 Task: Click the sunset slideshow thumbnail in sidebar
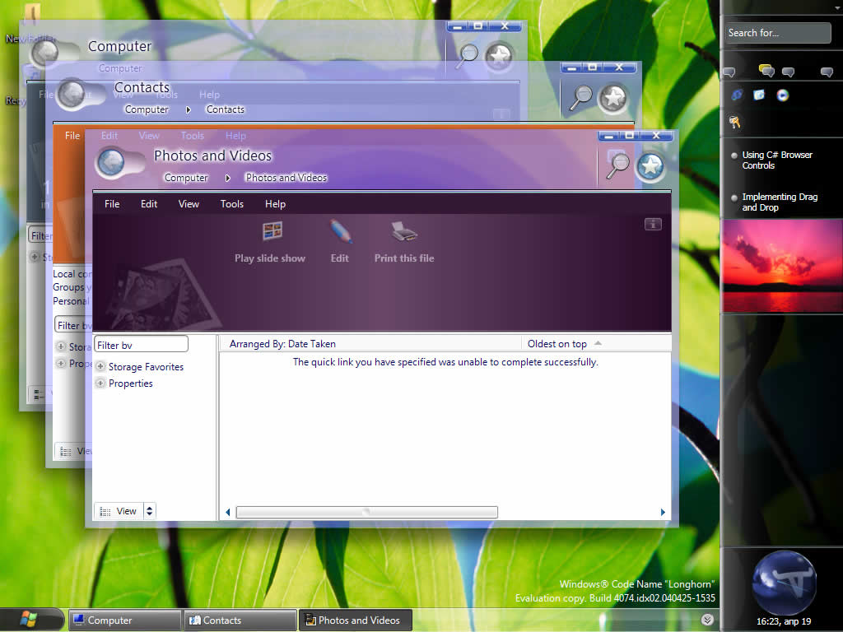[782, 266]
